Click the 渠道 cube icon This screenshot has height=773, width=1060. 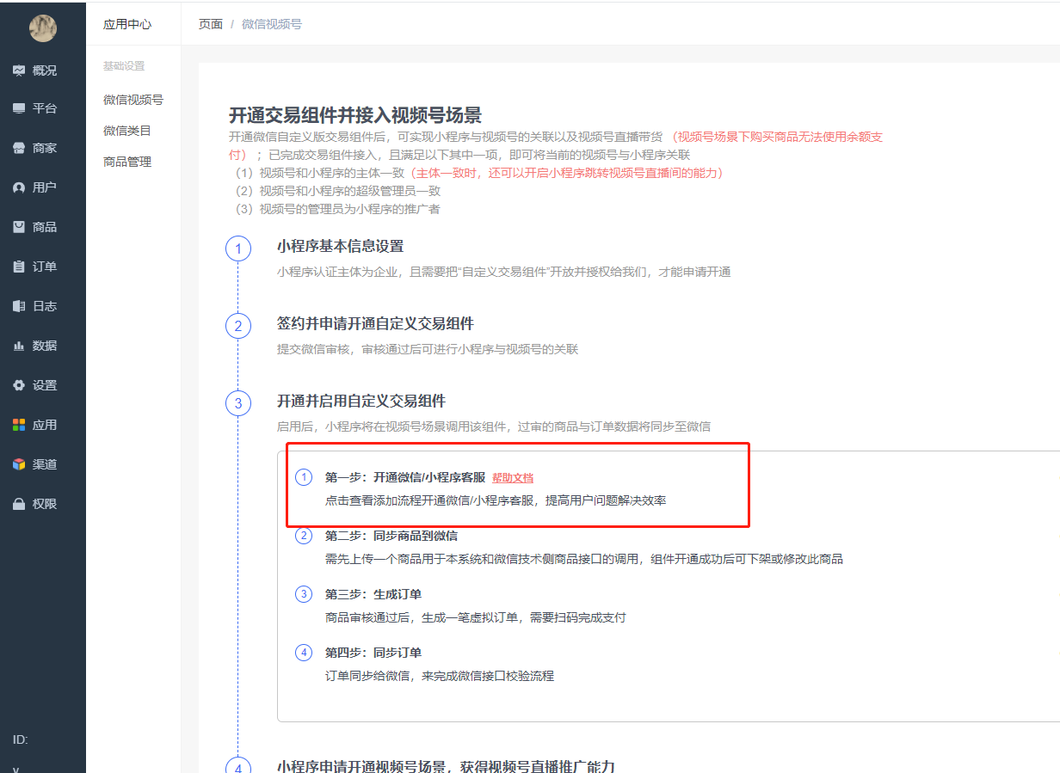[19, 464]
